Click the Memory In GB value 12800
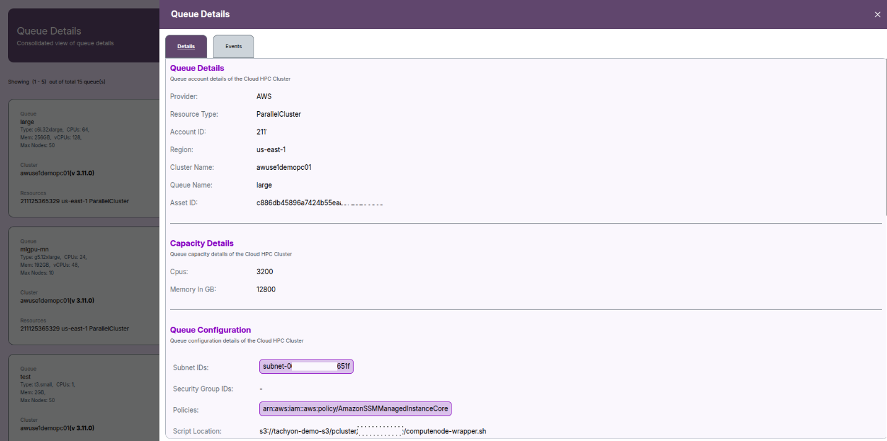The width and height of the screenshot is (887, 441). coord(266,290)
